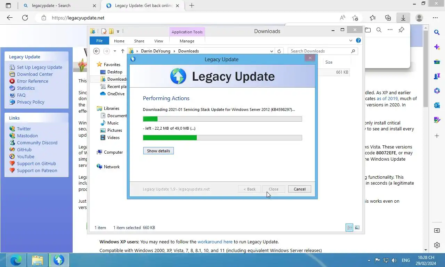Add this page to favorites star
The image size is (445, 267).
tap(355, 18)
